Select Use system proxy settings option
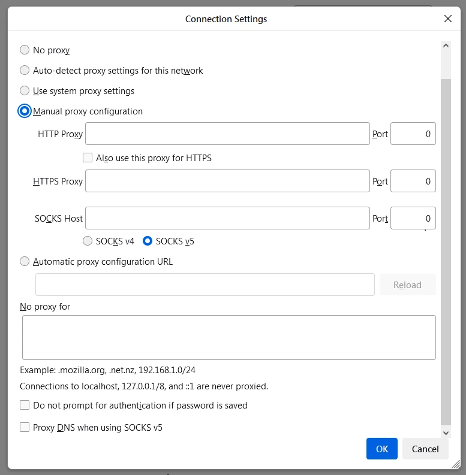The height and width of the screenshot is (475, 466). coord(25,91)
